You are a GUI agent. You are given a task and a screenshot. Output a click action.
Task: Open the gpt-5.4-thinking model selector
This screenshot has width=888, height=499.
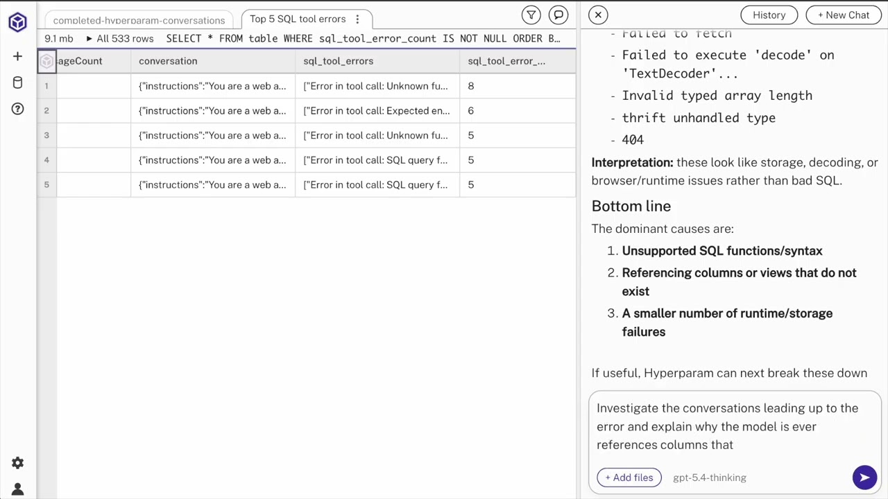[x=709, y=478]
